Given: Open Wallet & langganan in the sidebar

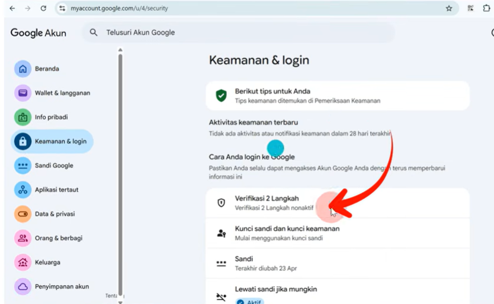Looking at the screenshot, I should [52, 93].
